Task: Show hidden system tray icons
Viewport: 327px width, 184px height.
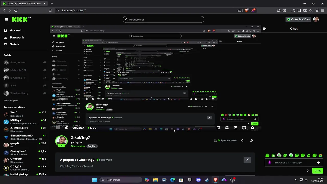Action: pos(296,180)
